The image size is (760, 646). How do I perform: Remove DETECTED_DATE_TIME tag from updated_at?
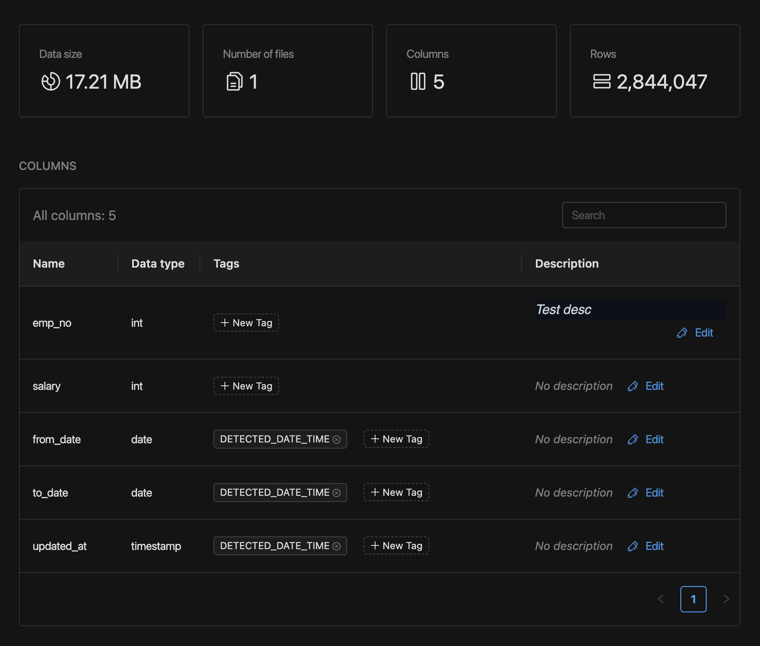(337, 546)
